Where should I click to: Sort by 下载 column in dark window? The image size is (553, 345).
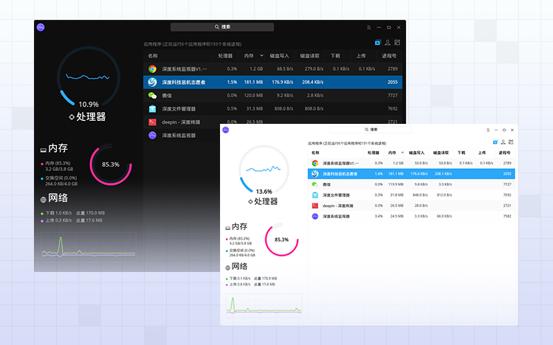(x=335, y=55)
